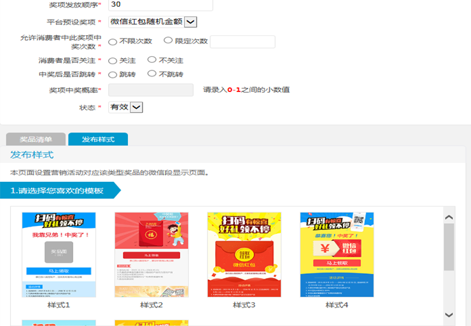This screenshot has width=471, height=326.
Task: Select the 不限次数 radio button
Action: pyautogui.click(x=112, y=42)
